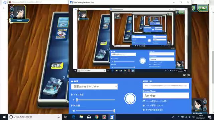Launch Microsoft Edge from the taskbar

pyautogui.click(x=74, y=117)
